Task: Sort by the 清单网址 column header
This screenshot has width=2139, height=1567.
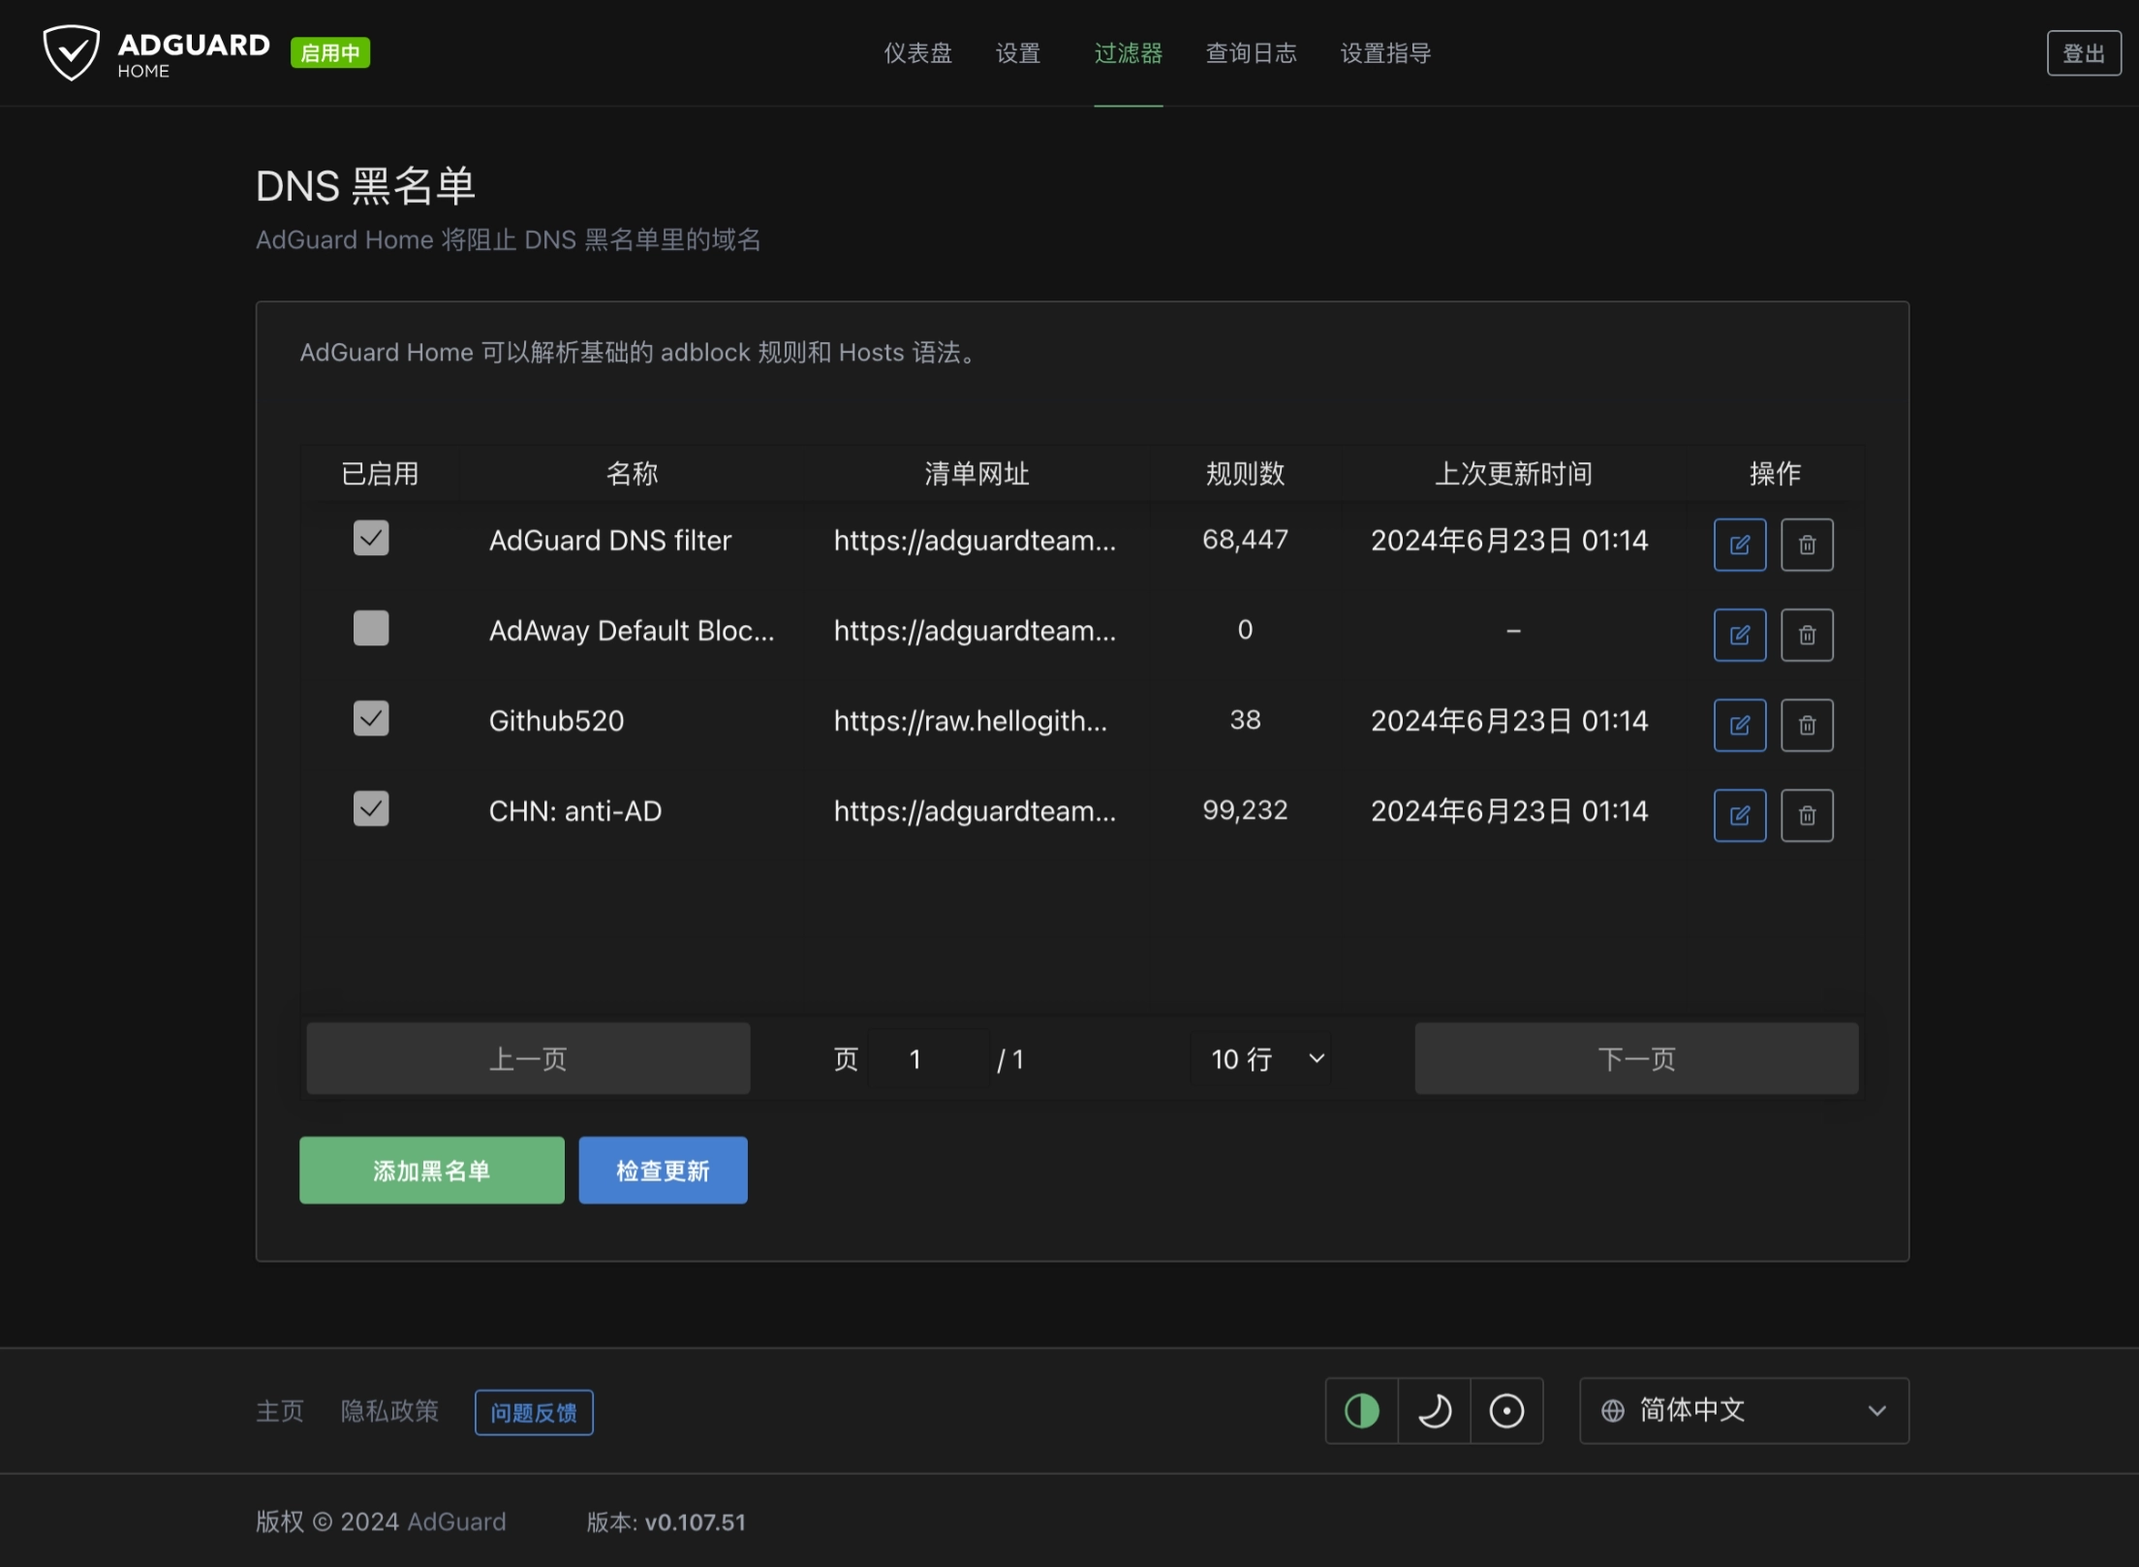Action: coord(976,474)
